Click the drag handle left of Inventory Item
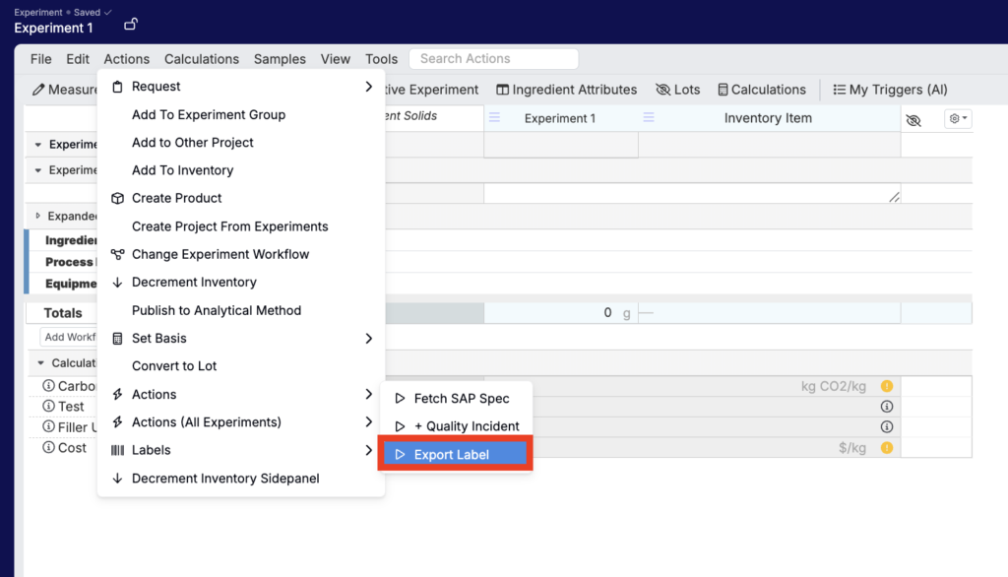The height and width of the screenshot is (577, 1008). pos(649,118)
